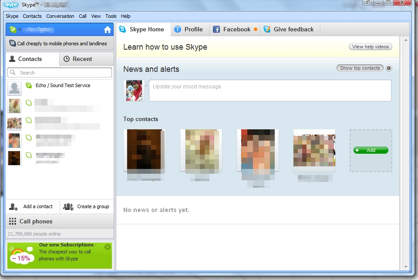Open News and alerts settings gear
Viewport: 418px width, 280px height.
(x=389, y=68)
